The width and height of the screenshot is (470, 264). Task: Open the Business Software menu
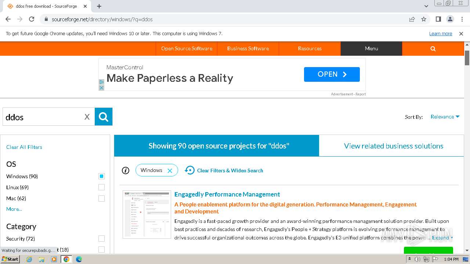click(248, 48)
